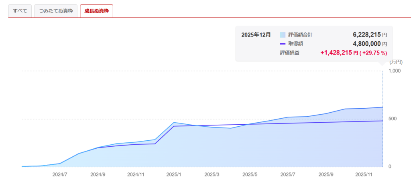411x182 pixels.
Task: Click the 2024/7 x-axis label
Action: pos(59,174)
